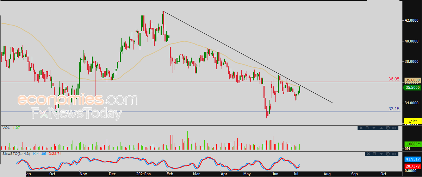Click the 35.6000 moving average price tag

[412, 80]
